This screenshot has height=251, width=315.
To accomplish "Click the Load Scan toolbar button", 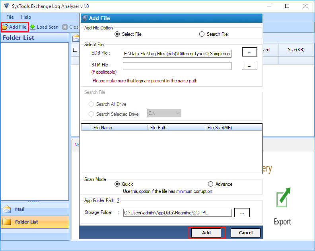I will [x=44, y=27].
